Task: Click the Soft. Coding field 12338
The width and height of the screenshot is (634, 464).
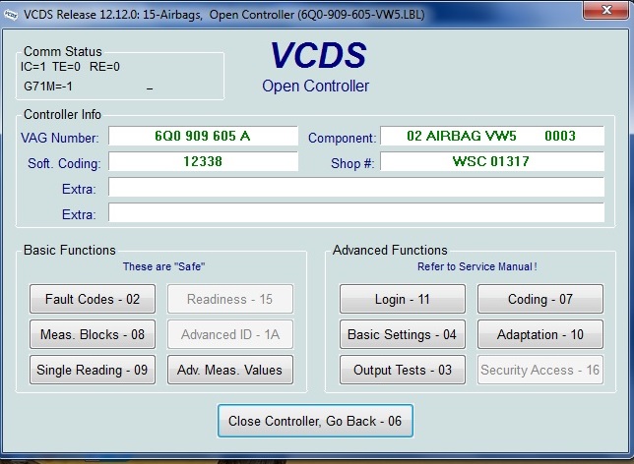Action: point(203,161)
